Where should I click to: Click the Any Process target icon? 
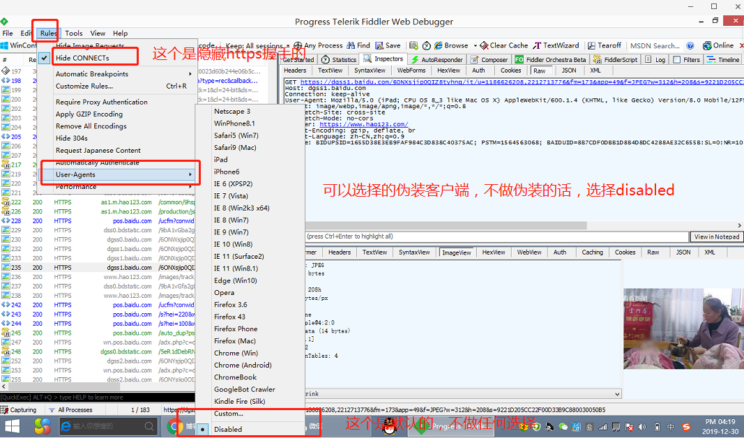[x=298, y=45]
